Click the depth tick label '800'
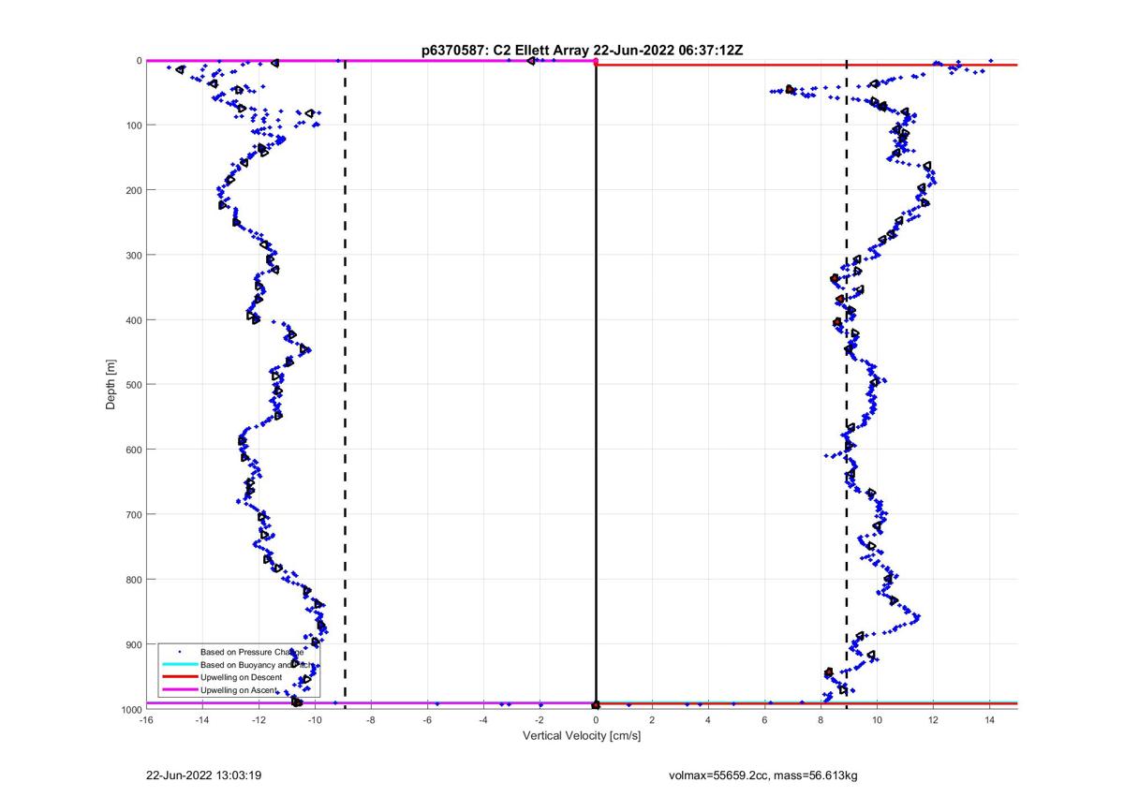 (x=133, y=580)
